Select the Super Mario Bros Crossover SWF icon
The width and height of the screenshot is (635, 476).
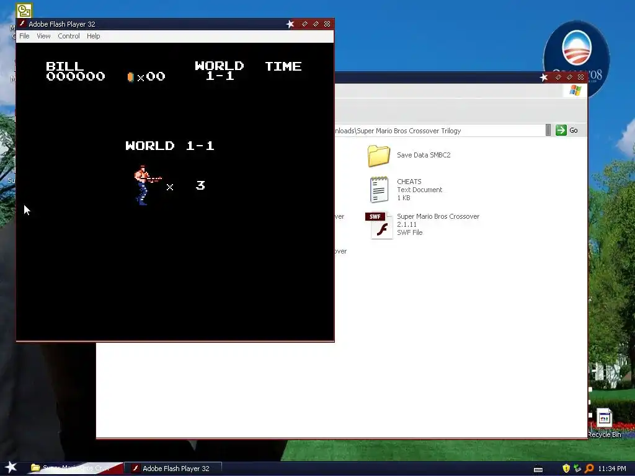380,225
